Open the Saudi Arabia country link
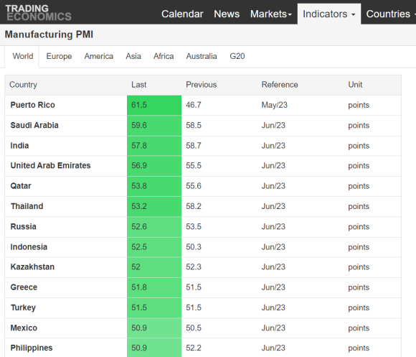416x357 pixels. [x=34, y=125]
